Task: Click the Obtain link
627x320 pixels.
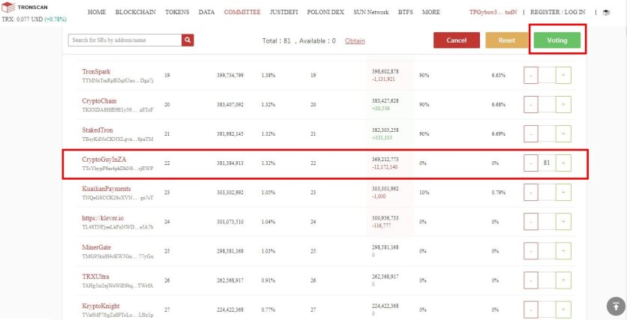Action: [355, 40]
